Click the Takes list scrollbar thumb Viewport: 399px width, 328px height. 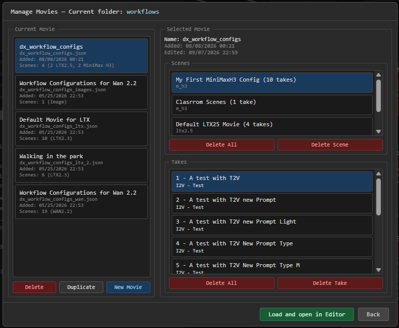[378, 197]
